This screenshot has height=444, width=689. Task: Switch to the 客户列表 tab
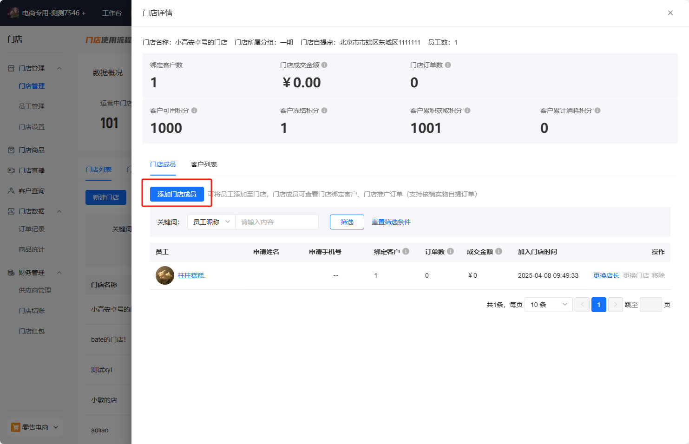pyautogui.click(x=204, y=164)
